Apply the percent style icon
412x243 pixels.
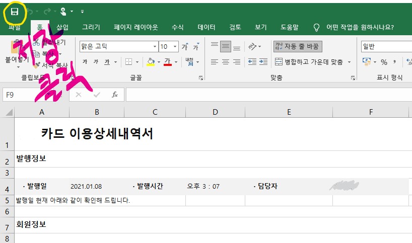pos(384,62)
